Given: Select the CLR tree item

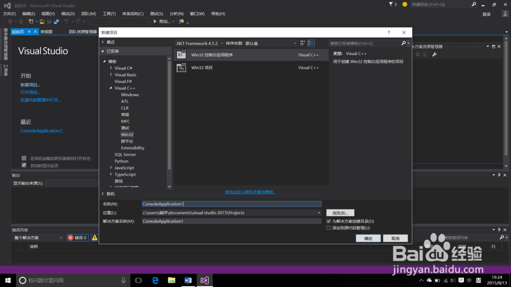Looking at the screenshot, I should pyautogui.click(x=125, y=108).
